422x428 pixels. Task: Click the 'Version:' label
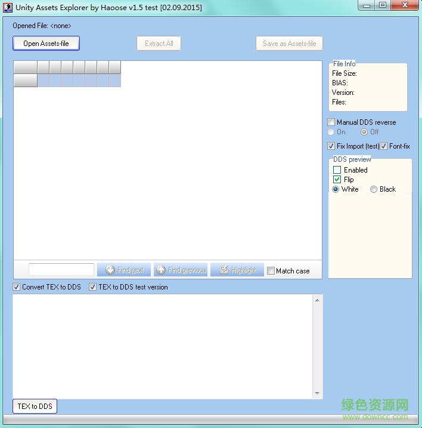pos(343,93)
